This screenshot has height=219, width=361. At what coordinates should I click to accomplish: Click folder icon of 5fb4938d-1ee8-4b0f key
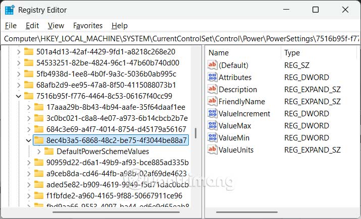pos(29,74)
